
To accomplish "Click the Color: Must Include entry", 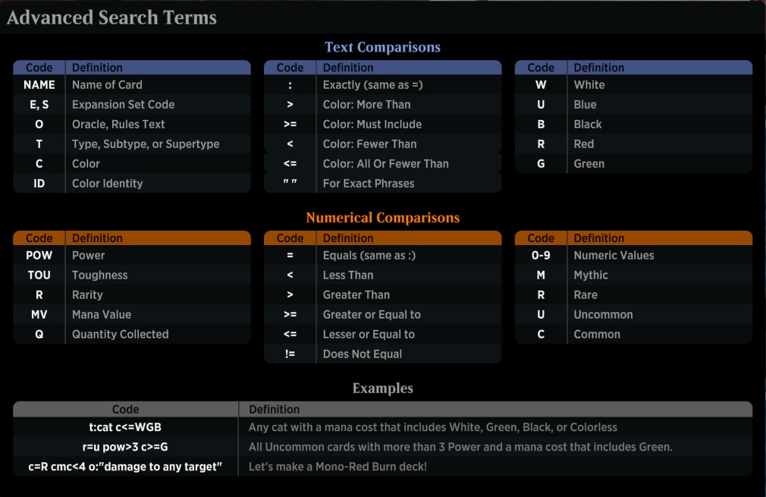I will point(372,124).
